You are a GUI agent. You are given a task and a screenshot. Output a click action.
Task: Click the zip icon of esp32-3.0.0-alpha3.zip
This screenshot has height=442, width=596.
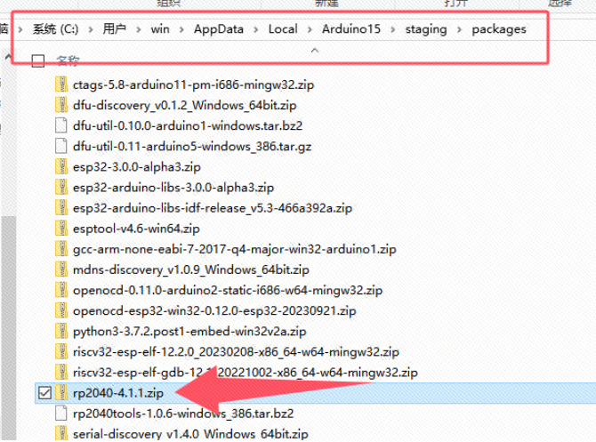[61, 166]
